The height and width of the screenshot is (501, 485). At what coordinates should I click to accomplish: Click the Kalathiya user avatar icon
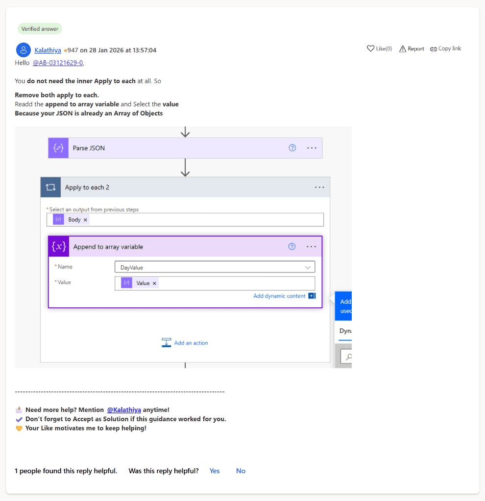point(24,50)
